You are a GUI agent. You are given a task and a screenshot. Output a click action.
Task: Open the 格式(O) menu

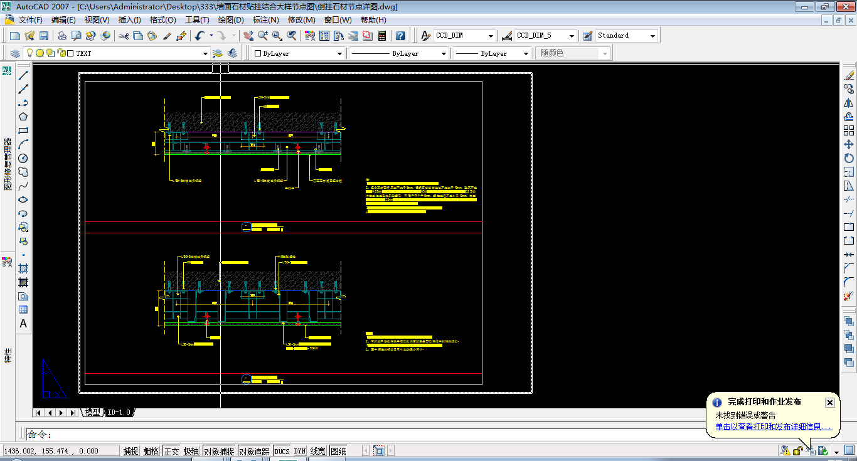tap(163, 20)
